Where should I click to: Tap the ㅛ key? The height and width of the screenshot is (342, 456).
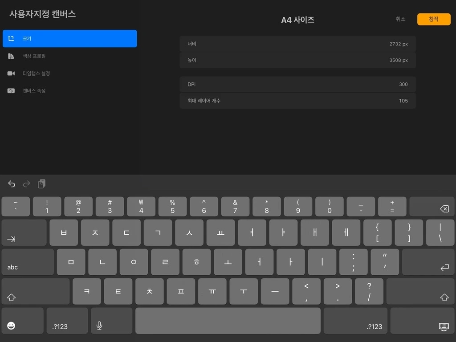click(x=221, y=232)
